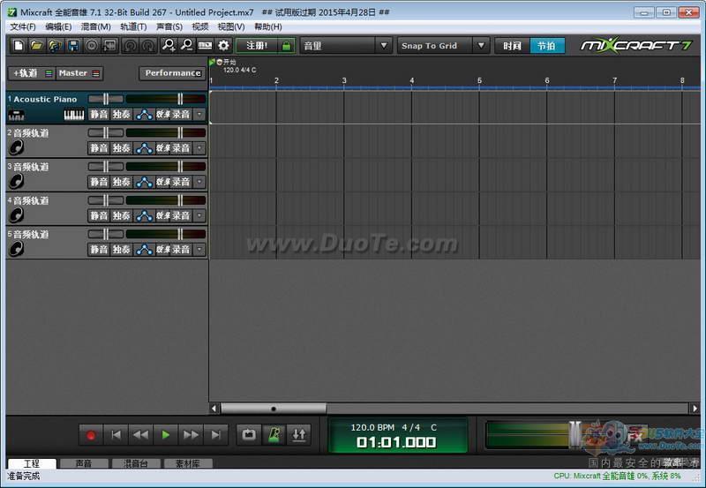Screen dimensions: 706x488
Task: Arm recording on the Acoustic Piano track
Action: click(x=181, y=115)
